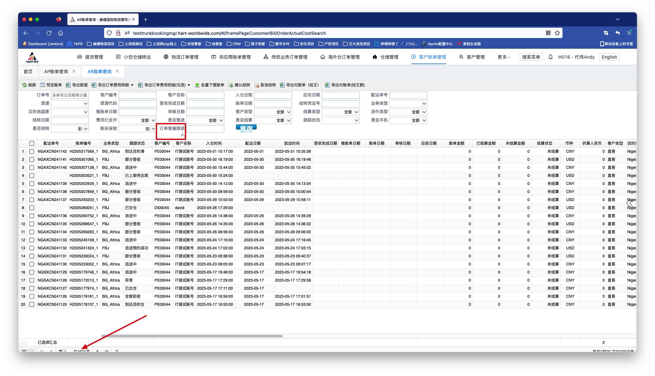Click the 预览账单 preview bill icon
This screenshot has width=655, height=376.
pos(43,85)
